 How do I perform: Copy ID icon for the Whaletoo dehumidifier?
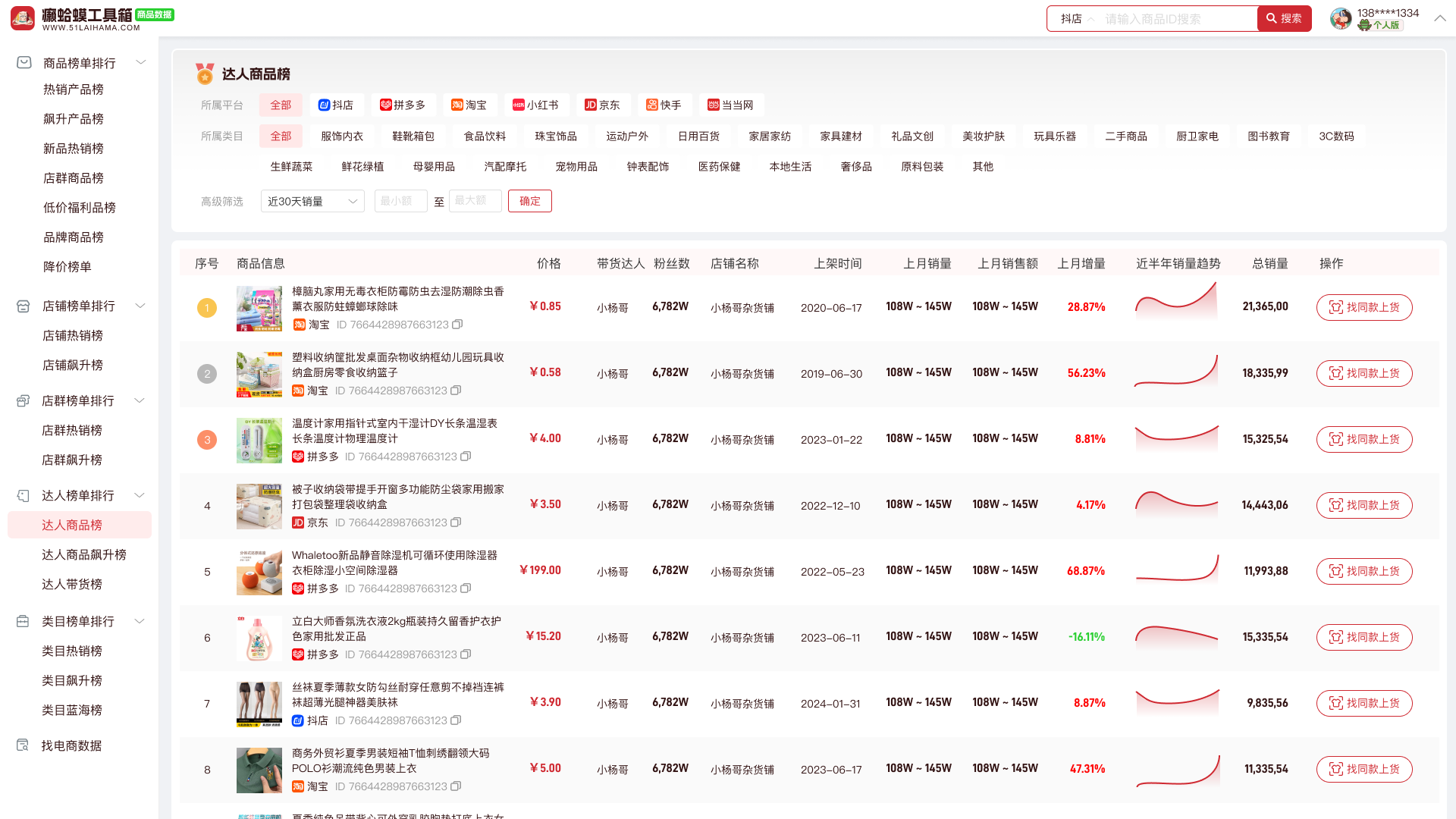[x=466, y=588]
